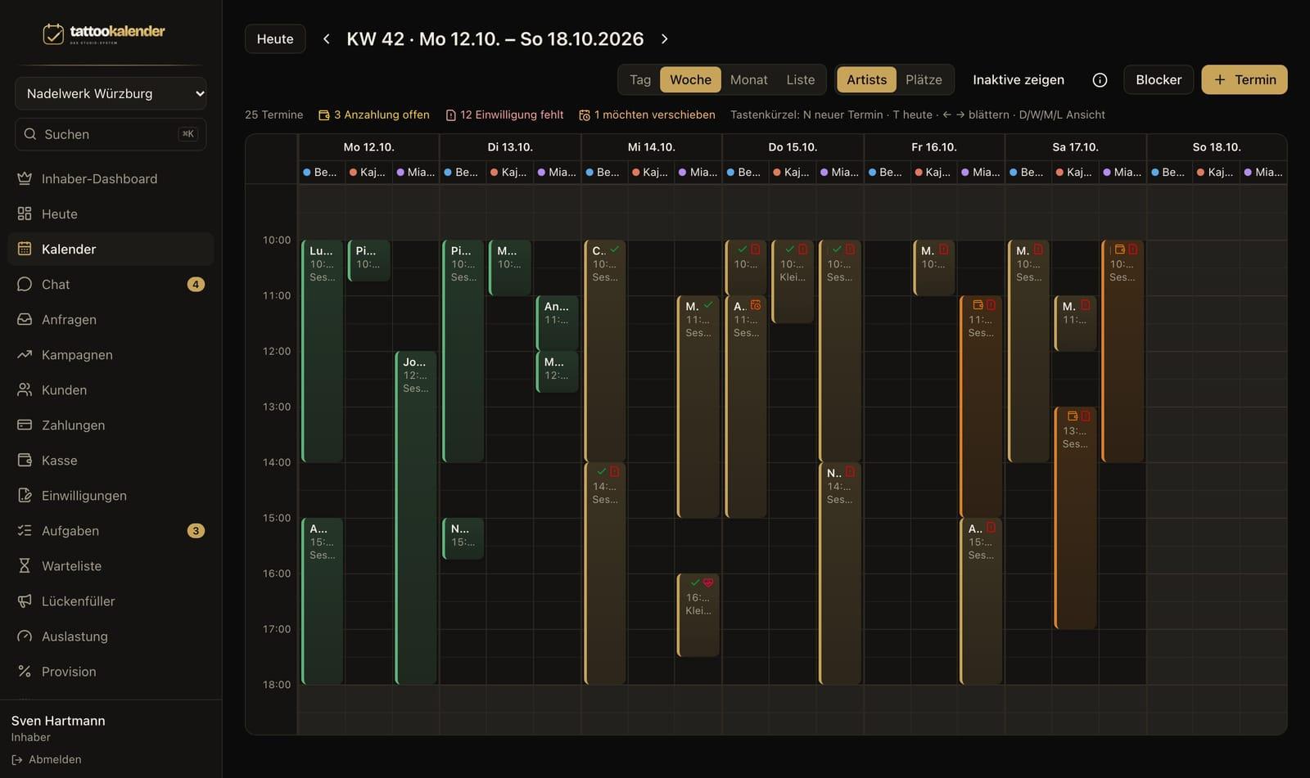Open Jo... appointment Monday 12:00
Image resolution: width=1310 pixels, height=778 pixels.
tap(416, 518)
